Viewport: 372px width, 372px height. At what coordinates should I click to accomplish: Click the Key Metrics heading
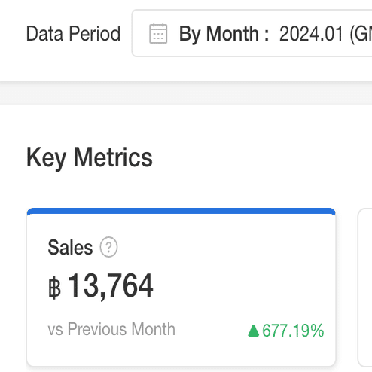coord(90,158)
